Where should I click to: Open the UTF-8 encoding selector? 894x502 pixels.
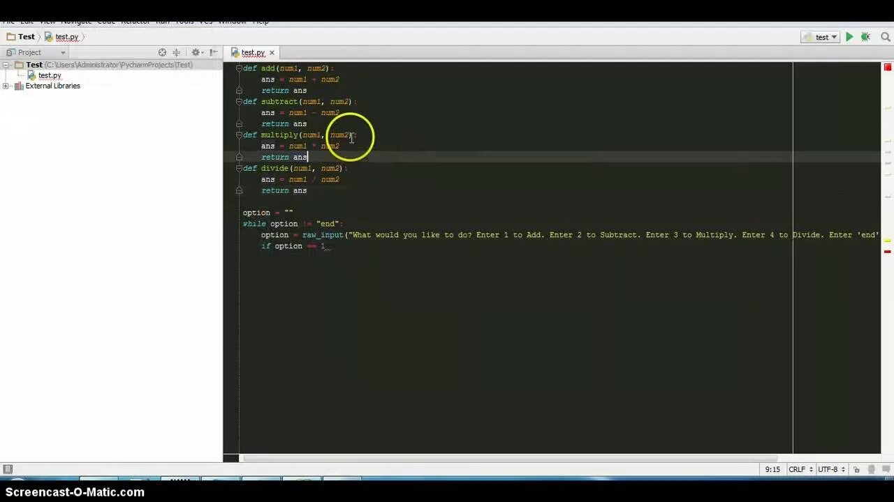pyautogui.click(x=830, y=470)
